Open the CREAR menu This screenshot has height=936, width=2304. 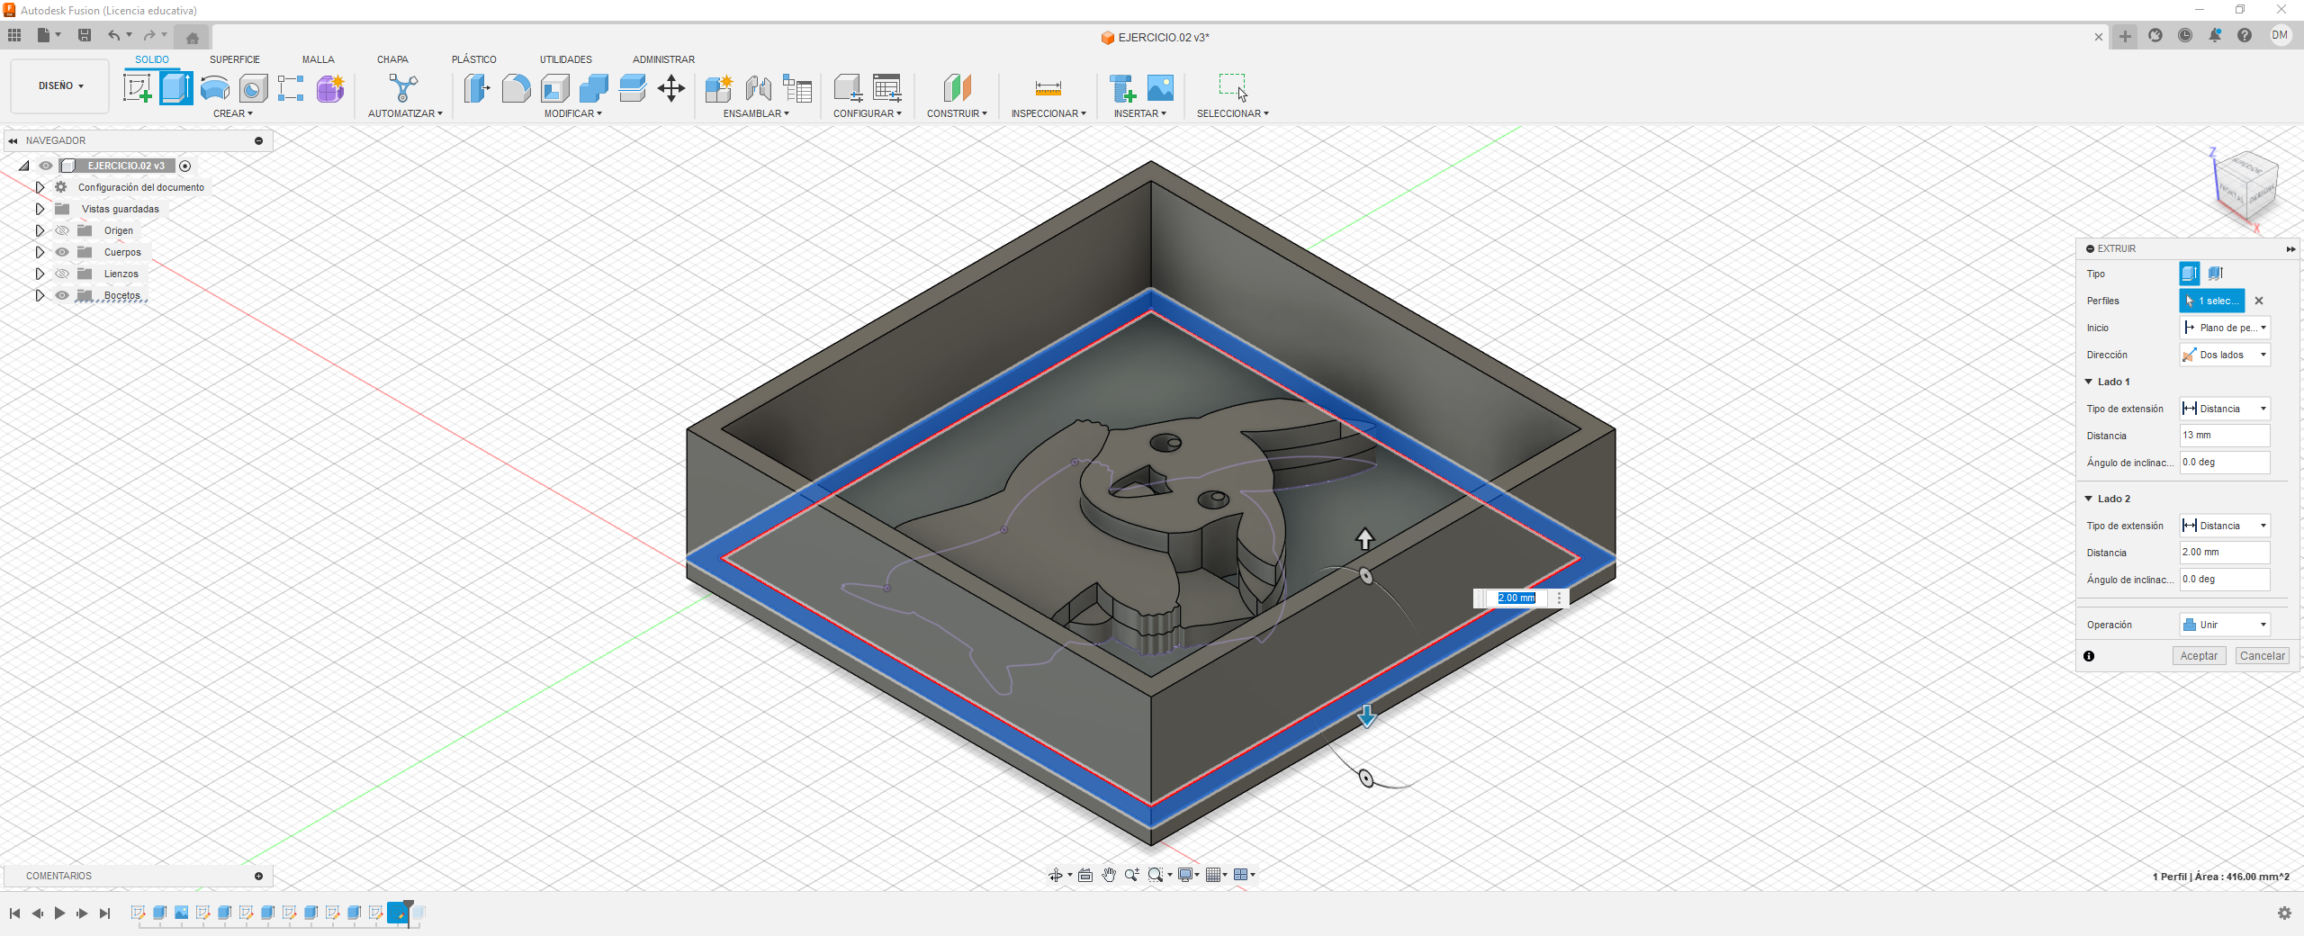(233, 113)
